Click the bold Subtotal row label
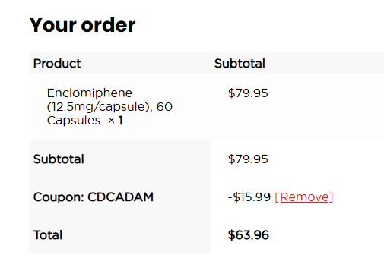Image resolution: width=384 pixels, height=280 pixels. (59, 159)
